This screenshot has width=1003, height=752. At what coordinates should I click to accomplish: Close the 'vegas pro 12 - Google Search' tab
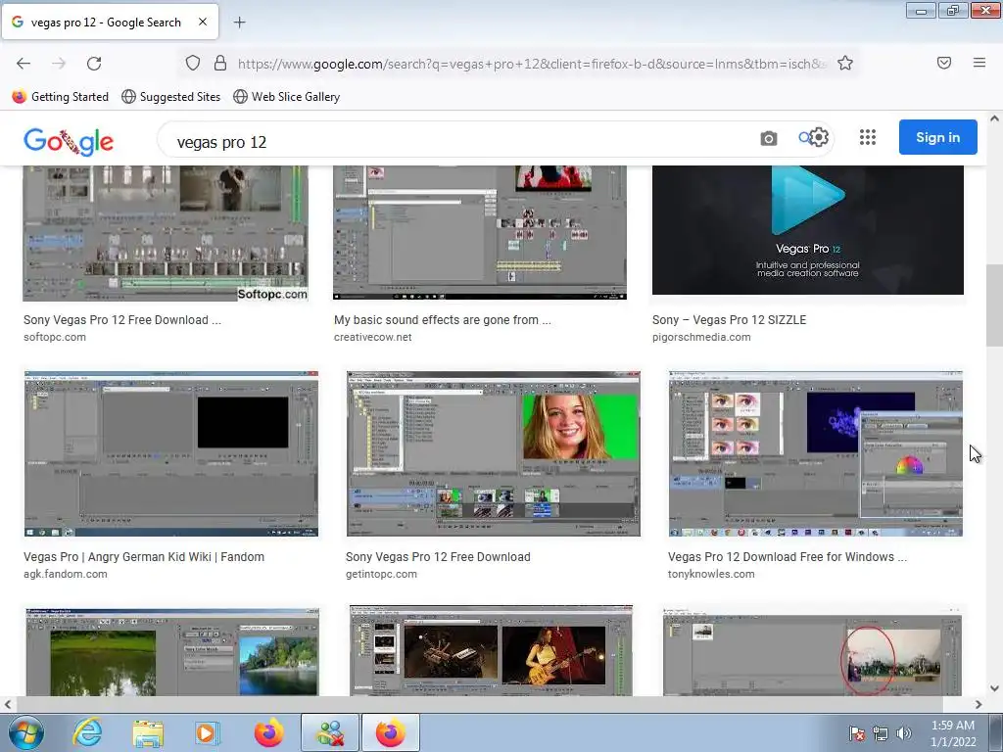point(202,22)
